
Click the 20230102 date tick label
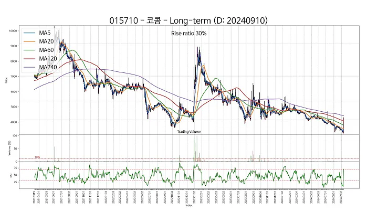coord(194,197)
